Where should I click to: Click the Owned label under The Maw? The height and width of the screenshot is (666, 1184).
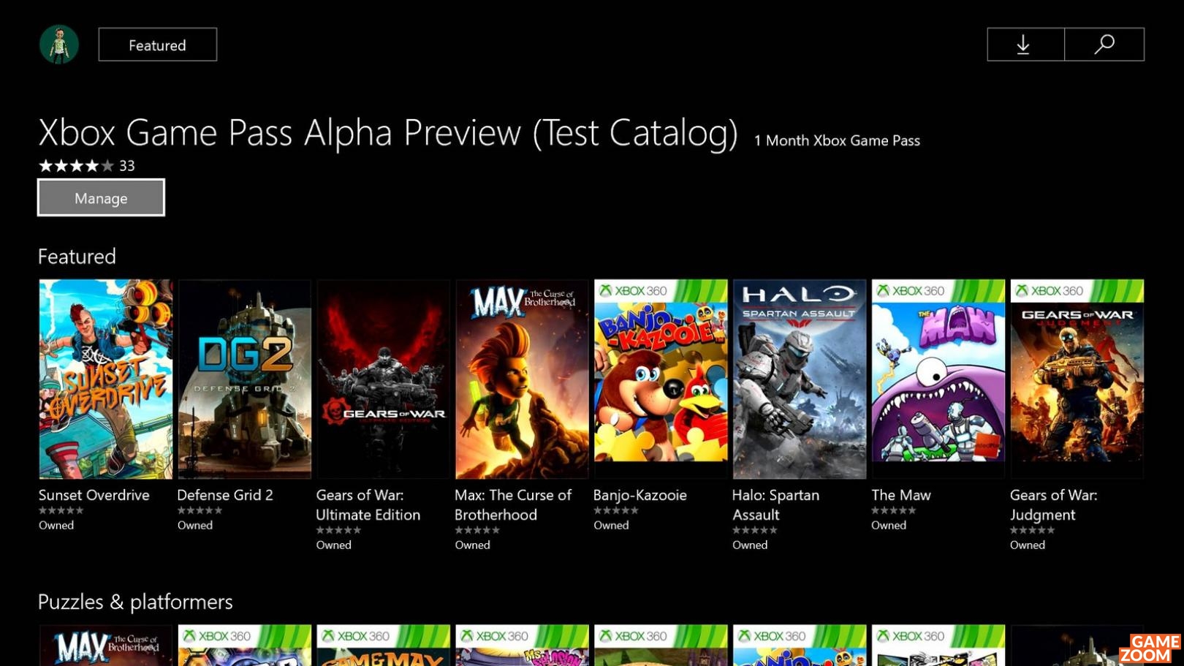click(x=889, y=525)
